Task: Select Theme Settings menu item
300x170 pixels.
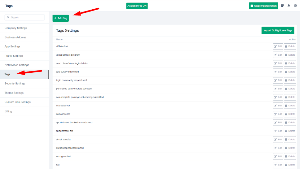Action: click(14, 93)
